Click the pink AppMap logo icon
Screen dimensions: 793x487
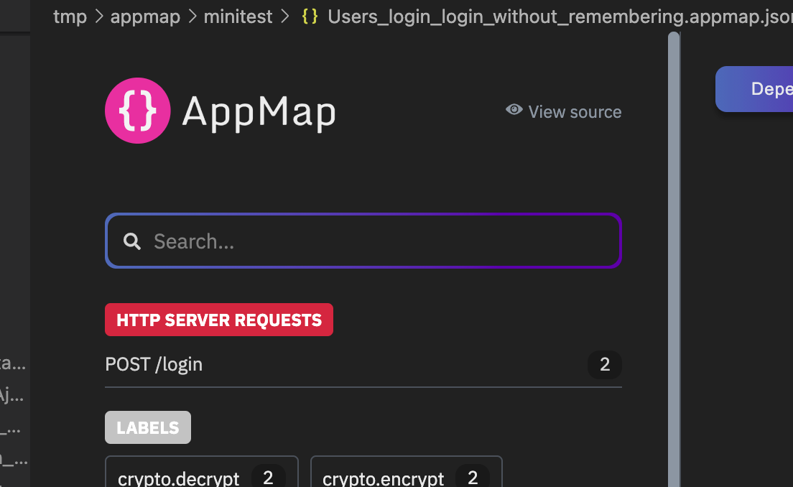137,111
